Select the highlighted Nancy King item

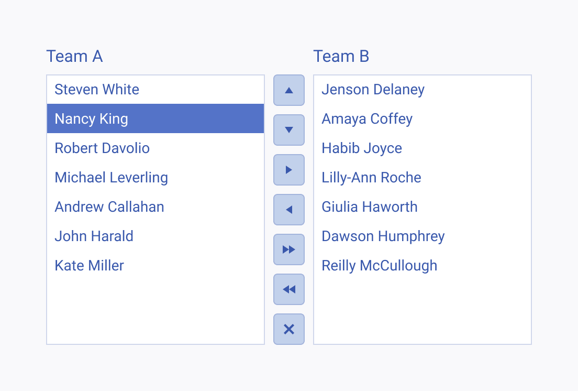155,119
